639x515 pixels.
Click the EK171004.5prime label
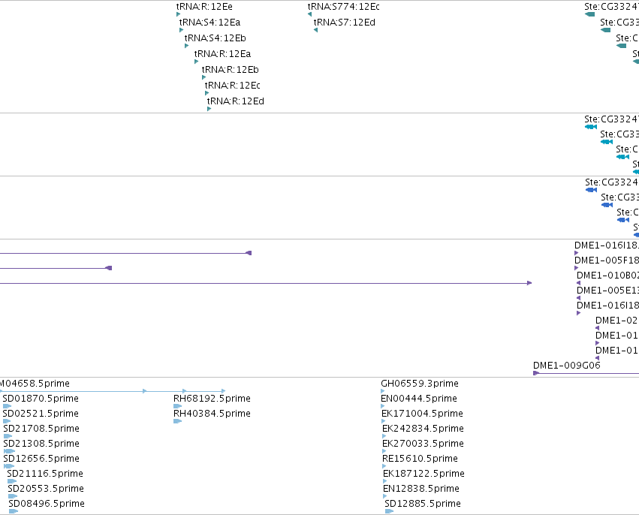(422, 414)
